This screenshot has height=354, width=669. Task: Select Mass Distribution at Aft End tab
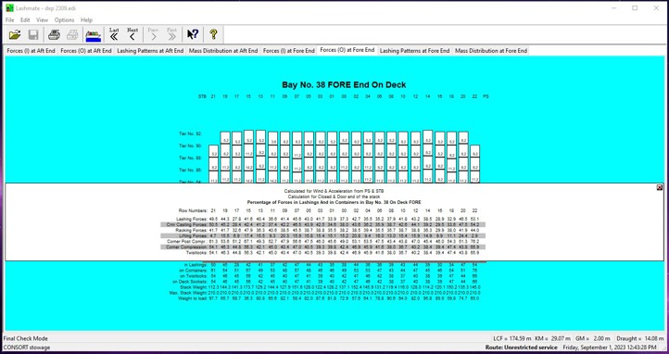223,51
